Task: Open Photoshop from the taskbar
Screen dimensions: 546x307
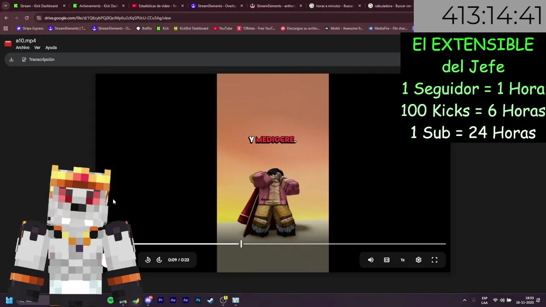Action: coord(198,300)
